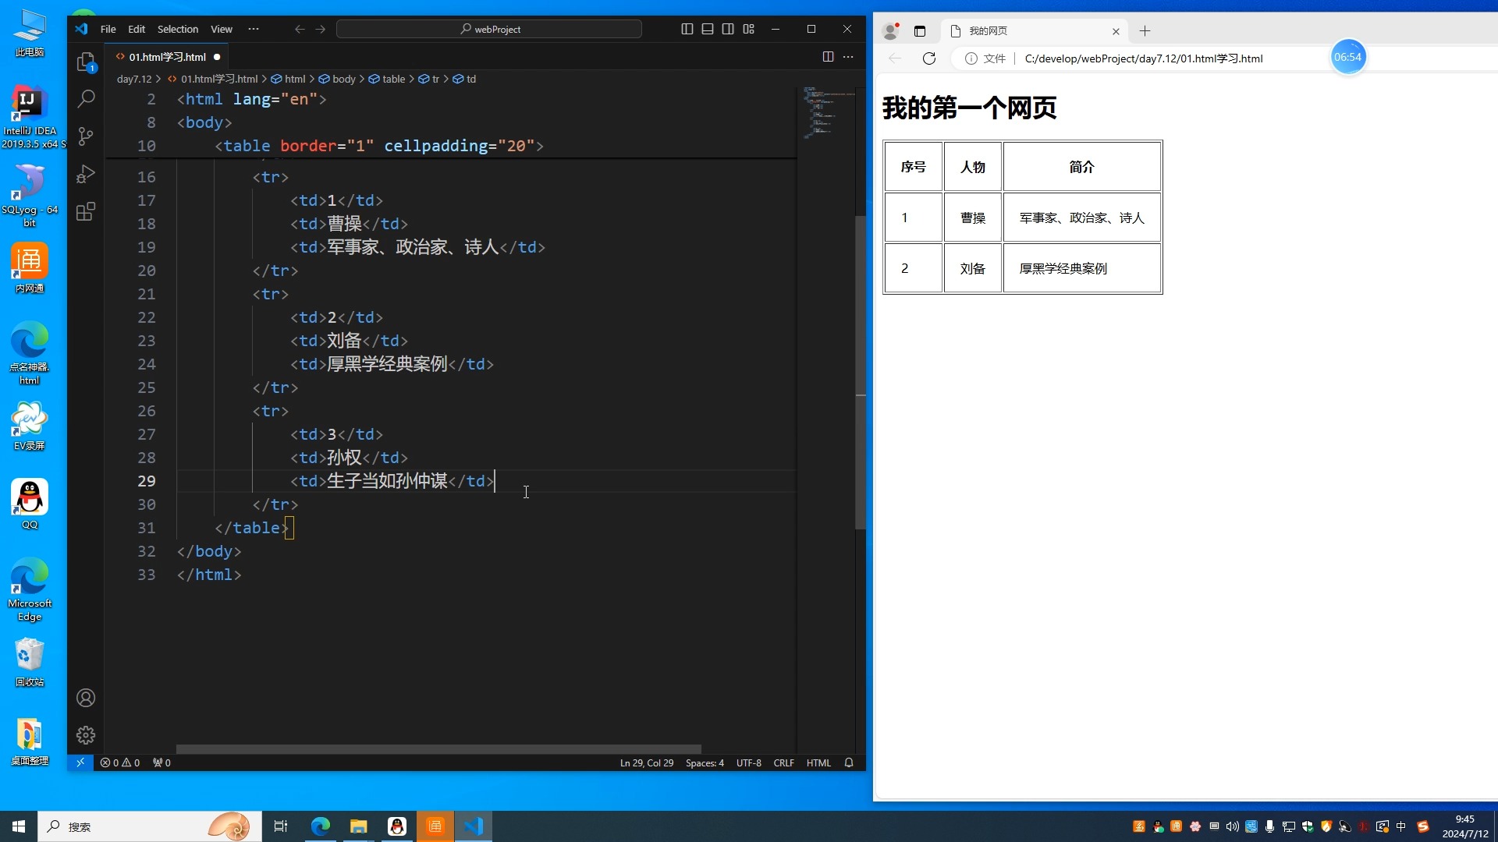Viewport: 1498px width, 842px height.
Task: Expand the html breadcrumb item
Action: point(288,79)
